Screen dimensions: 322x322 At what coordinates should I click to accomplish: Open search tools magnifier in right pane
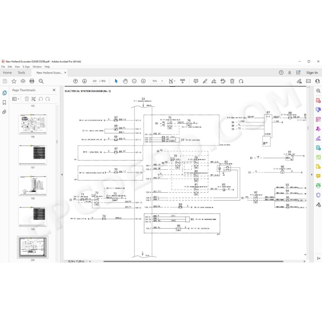pos(318,91)
